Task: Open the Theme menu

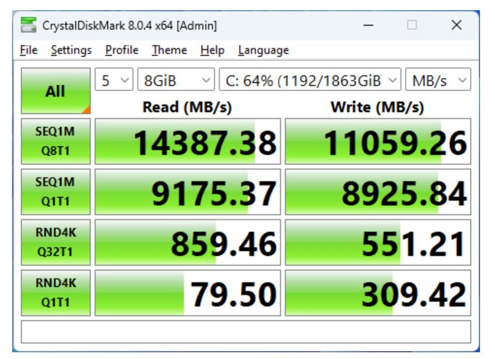Action: 169,50
